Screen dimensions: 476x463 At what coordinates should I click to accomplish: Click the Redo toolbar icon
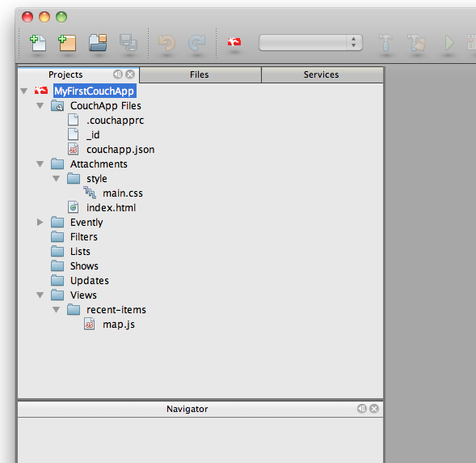[196, 43]
